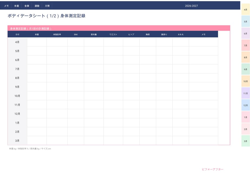Screen dimensions: 250x178
Task: Click the メモ column header in table
Action: [x=203, y=34]
